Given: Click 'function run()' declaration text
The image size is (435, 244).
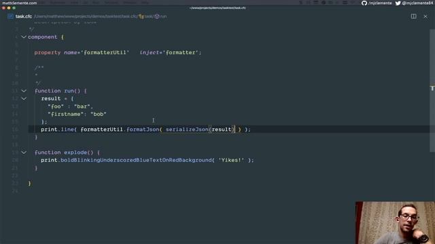Looking at the screenshot, I should 57,91.
